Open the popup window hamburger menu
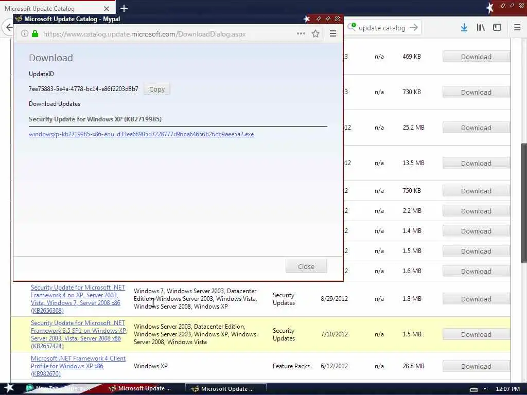Image resolution: width=527 pixels, height=395 pixels. (x=333, y=33)
